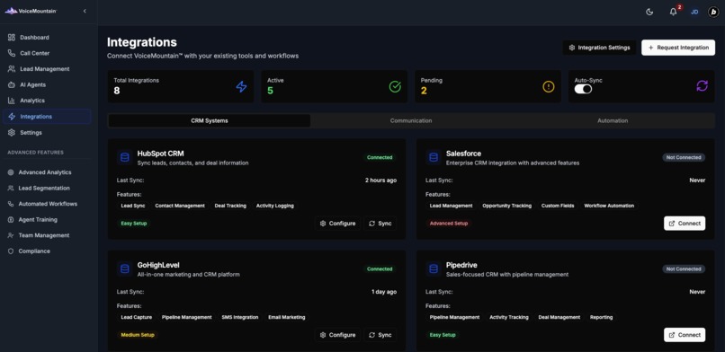Click GoHighLevel's Connected status badge
Viewport: 725px width, 352px height.
click(380, 269)
